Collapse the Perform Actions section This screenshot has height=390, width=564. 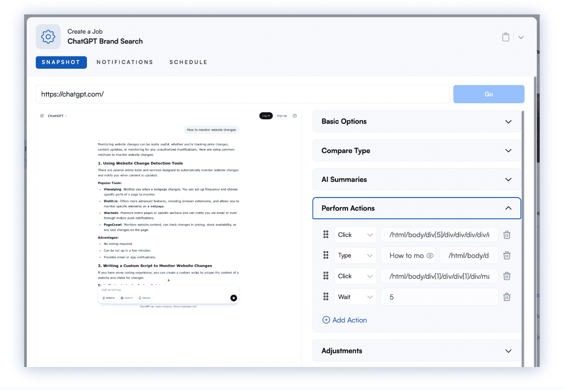point(417,208)
